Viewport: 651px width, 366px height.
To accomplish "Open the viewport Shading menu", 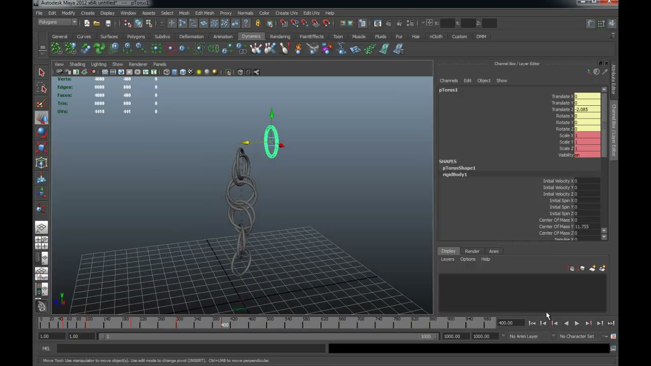I will (x=77, y=65).
